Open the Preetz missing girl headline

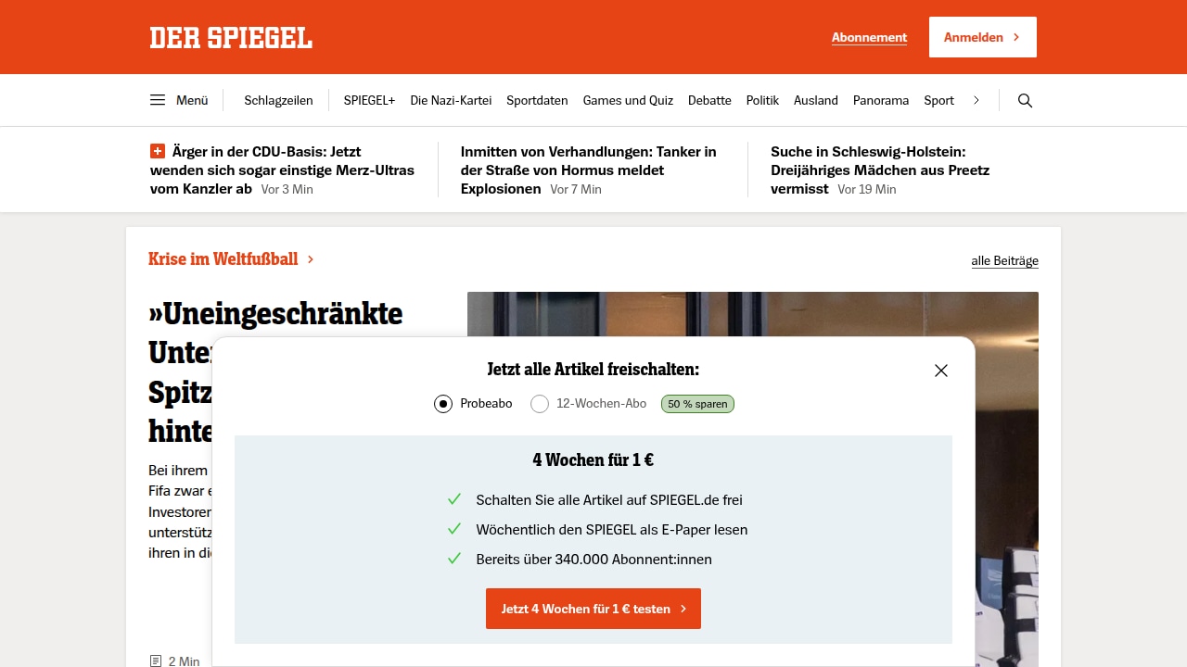(x=881, y=170)
